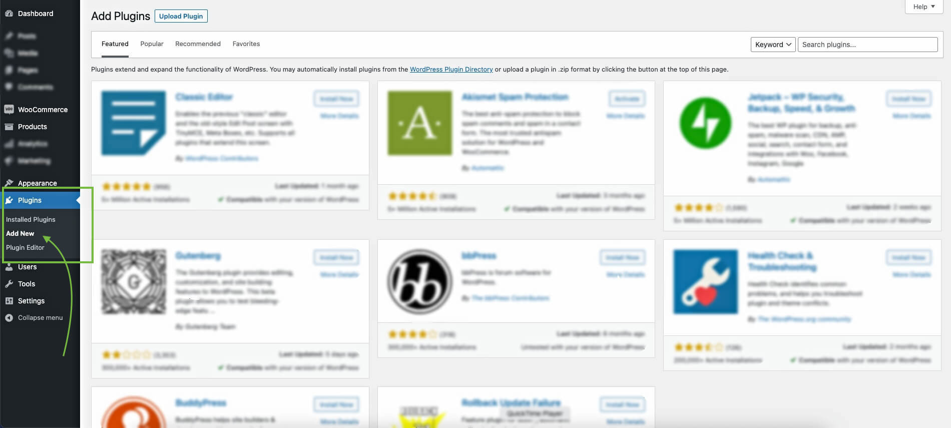Open the Keyword search type dropdown
This screenshot has height=428, width=951.
[x=773, y=45]
